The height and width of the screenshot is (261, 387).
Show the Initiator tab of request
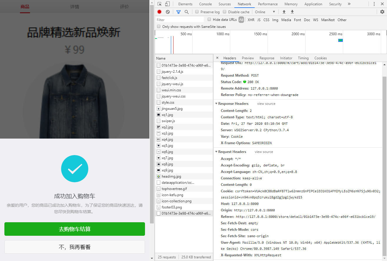pos(286,58)
